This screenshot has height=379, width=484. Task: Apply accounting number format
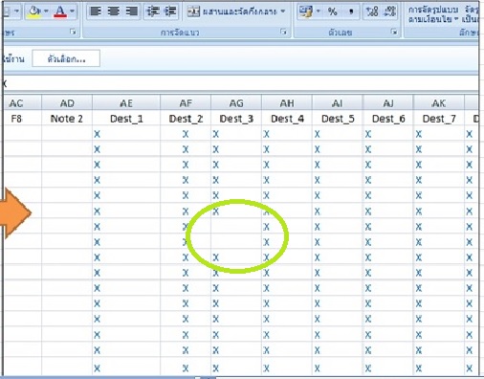pyautogui.click(x=306, y=11)
